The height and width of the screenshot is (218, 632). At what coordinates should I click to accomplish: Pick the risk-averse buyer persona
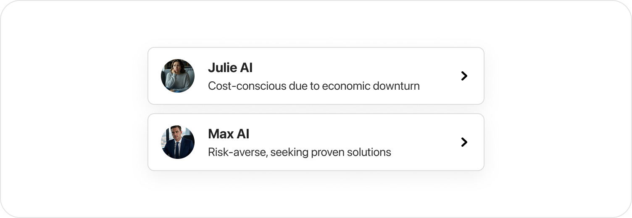coord(316,142)
